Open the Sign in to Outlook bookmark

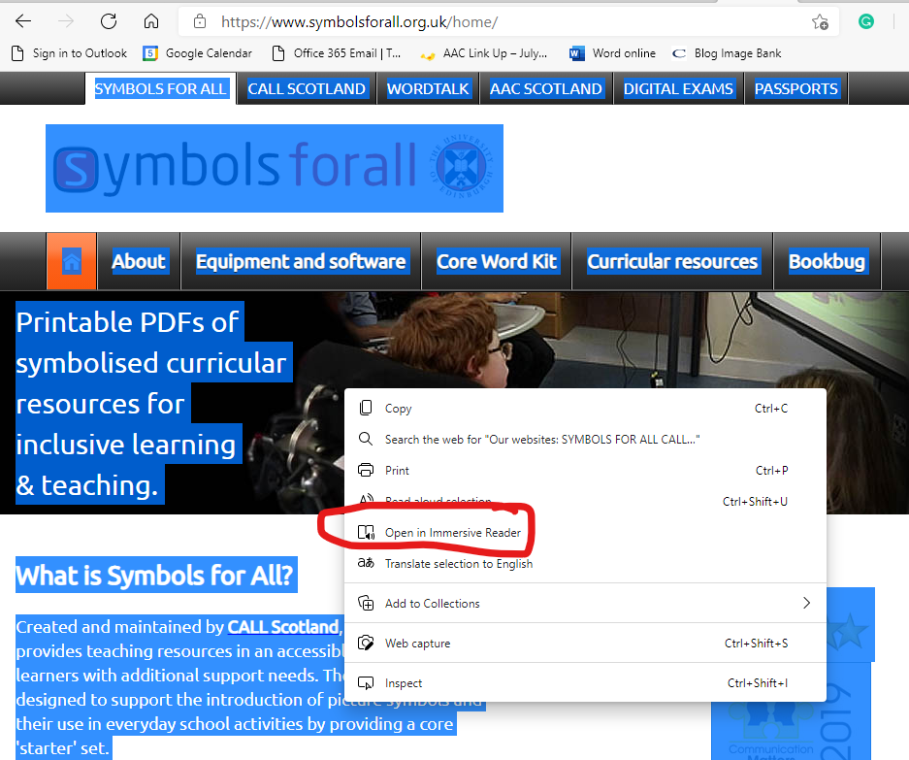point(69,53)
